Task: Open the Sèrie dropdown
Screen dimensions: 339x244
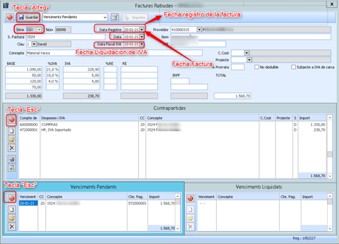Action: coord(39,30)
